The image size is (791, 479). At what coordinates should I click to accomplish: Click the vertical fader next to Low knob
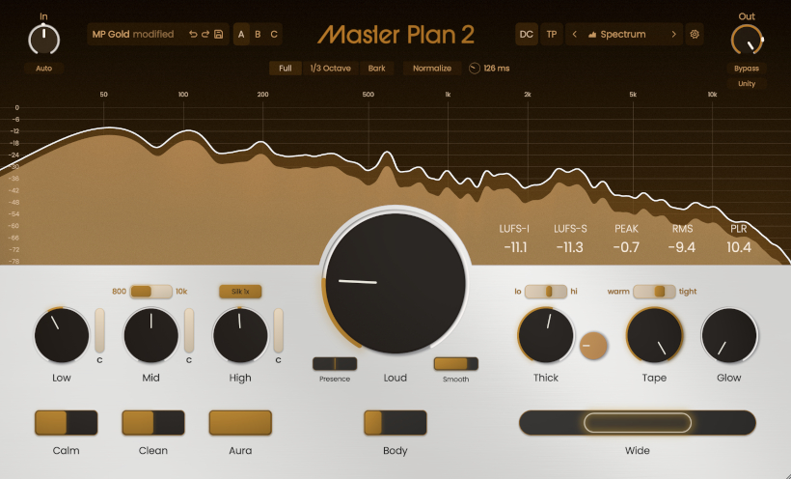tap(100, 330)
